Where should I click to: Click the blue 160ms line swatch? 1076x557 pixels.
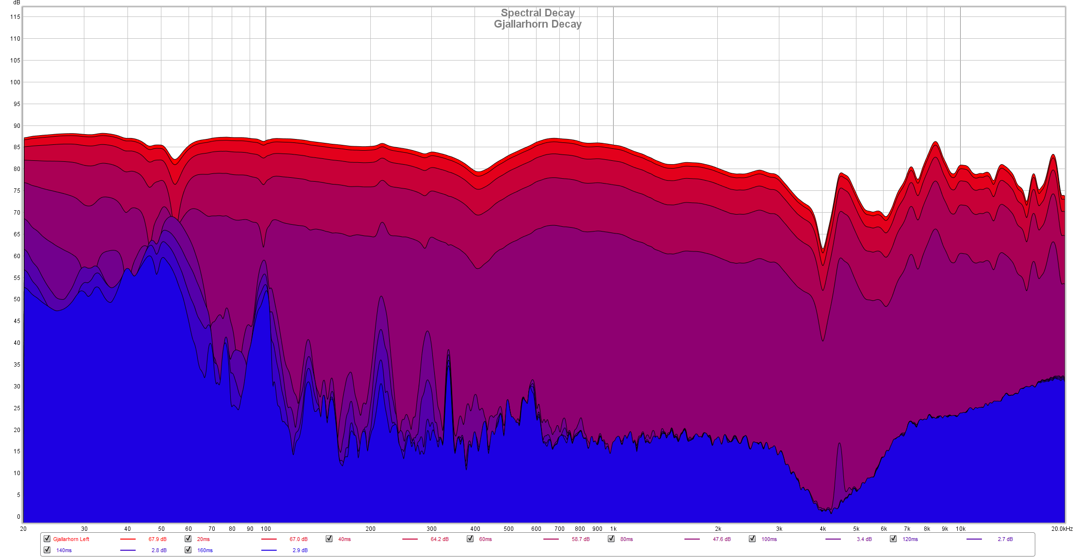click(269, 550)
